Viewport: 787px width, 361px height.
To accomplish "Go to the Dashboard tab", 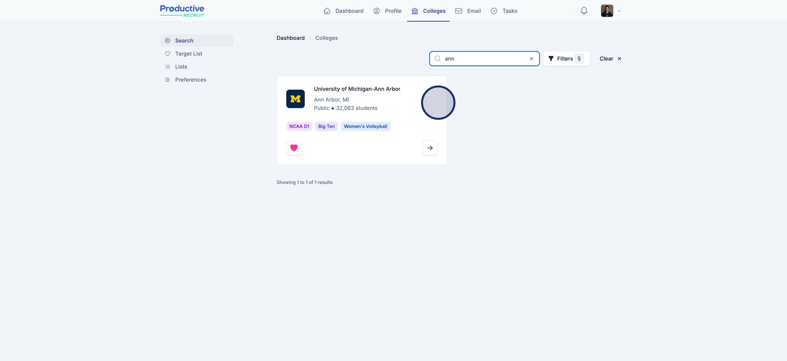I will click(x=343, y=11).
